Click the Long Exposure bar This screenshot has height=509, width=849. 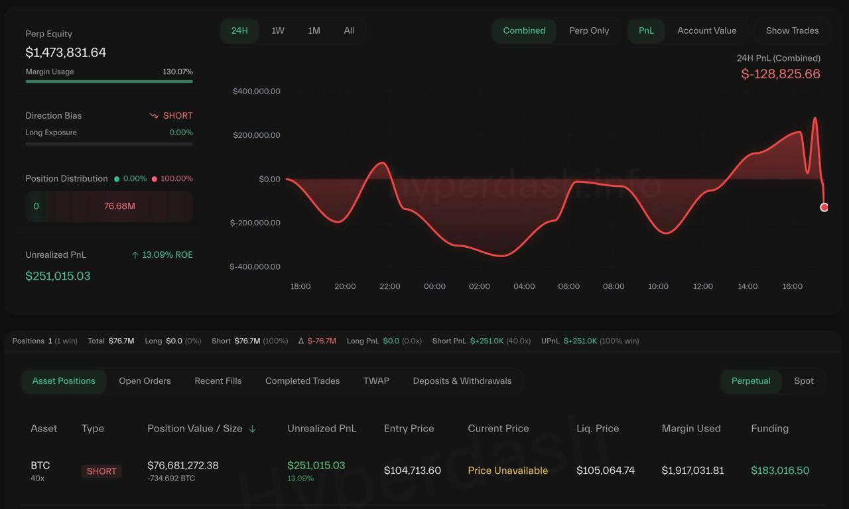[x=109, y=144]
